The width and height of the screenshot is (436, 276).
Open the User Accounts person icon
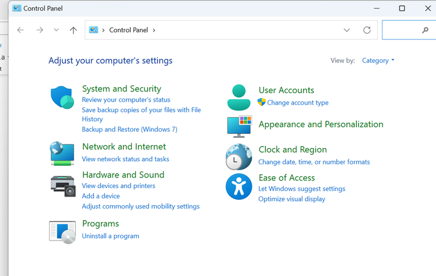239,97
